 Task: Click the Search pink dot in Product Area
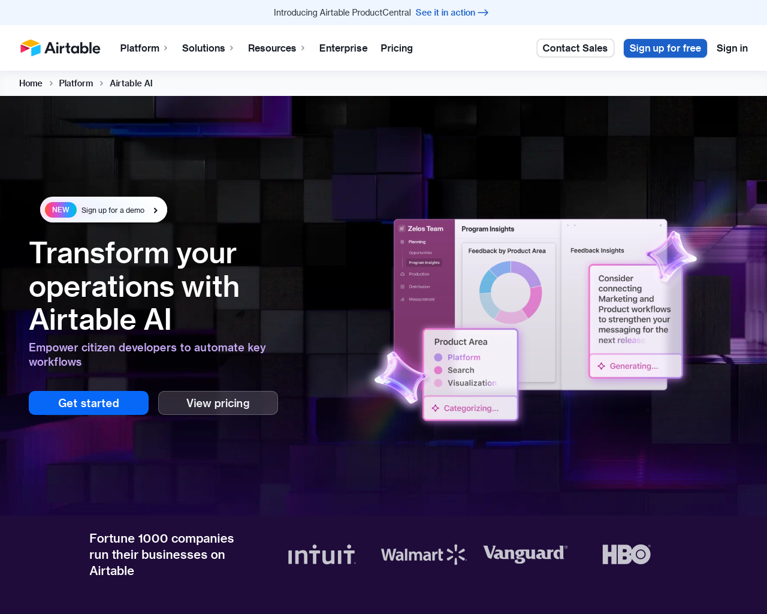coord(438,371)
